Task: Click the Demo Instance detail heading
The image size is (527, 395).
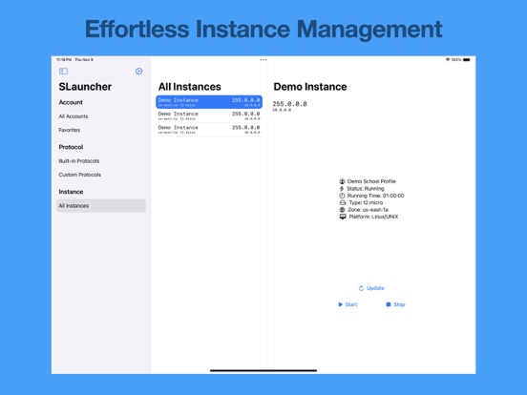Action: (x=310, y=87)
